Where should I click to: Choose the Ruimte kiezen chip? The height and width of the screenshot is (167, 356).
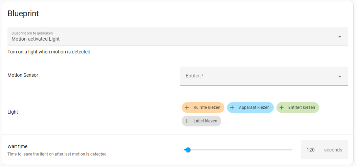[203, 108]
